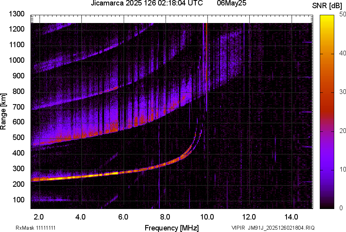Click the bright yellow echo trace near 3 MHz
Viewport: 346px width, 232px height.
(x=59, y=178)
